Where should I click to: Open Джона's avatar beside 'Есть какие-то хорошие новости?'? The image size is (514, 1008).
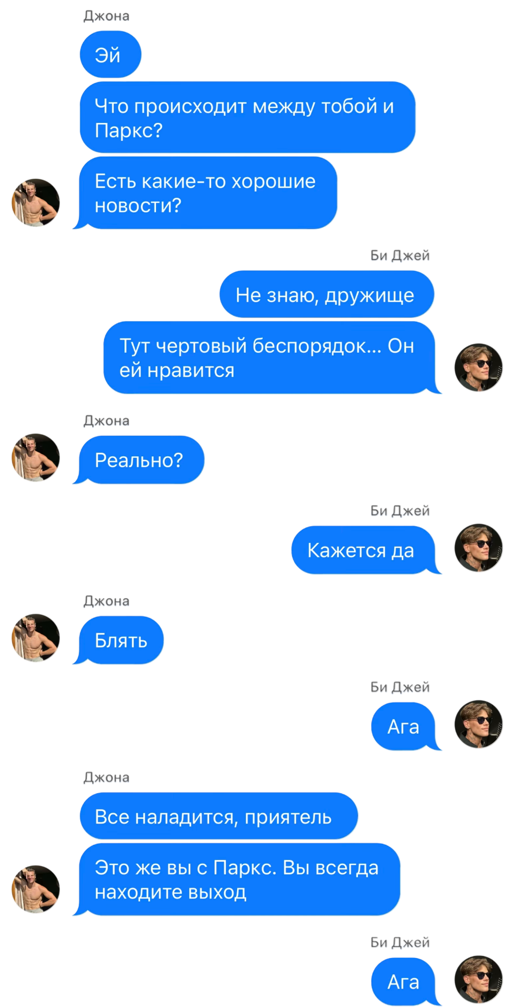point(36,202)
